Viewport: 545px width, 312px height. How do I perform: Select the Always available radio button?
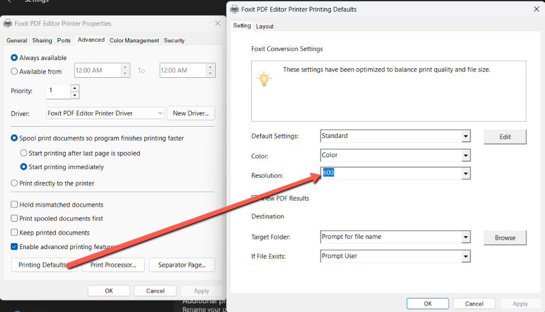(15, 58)
